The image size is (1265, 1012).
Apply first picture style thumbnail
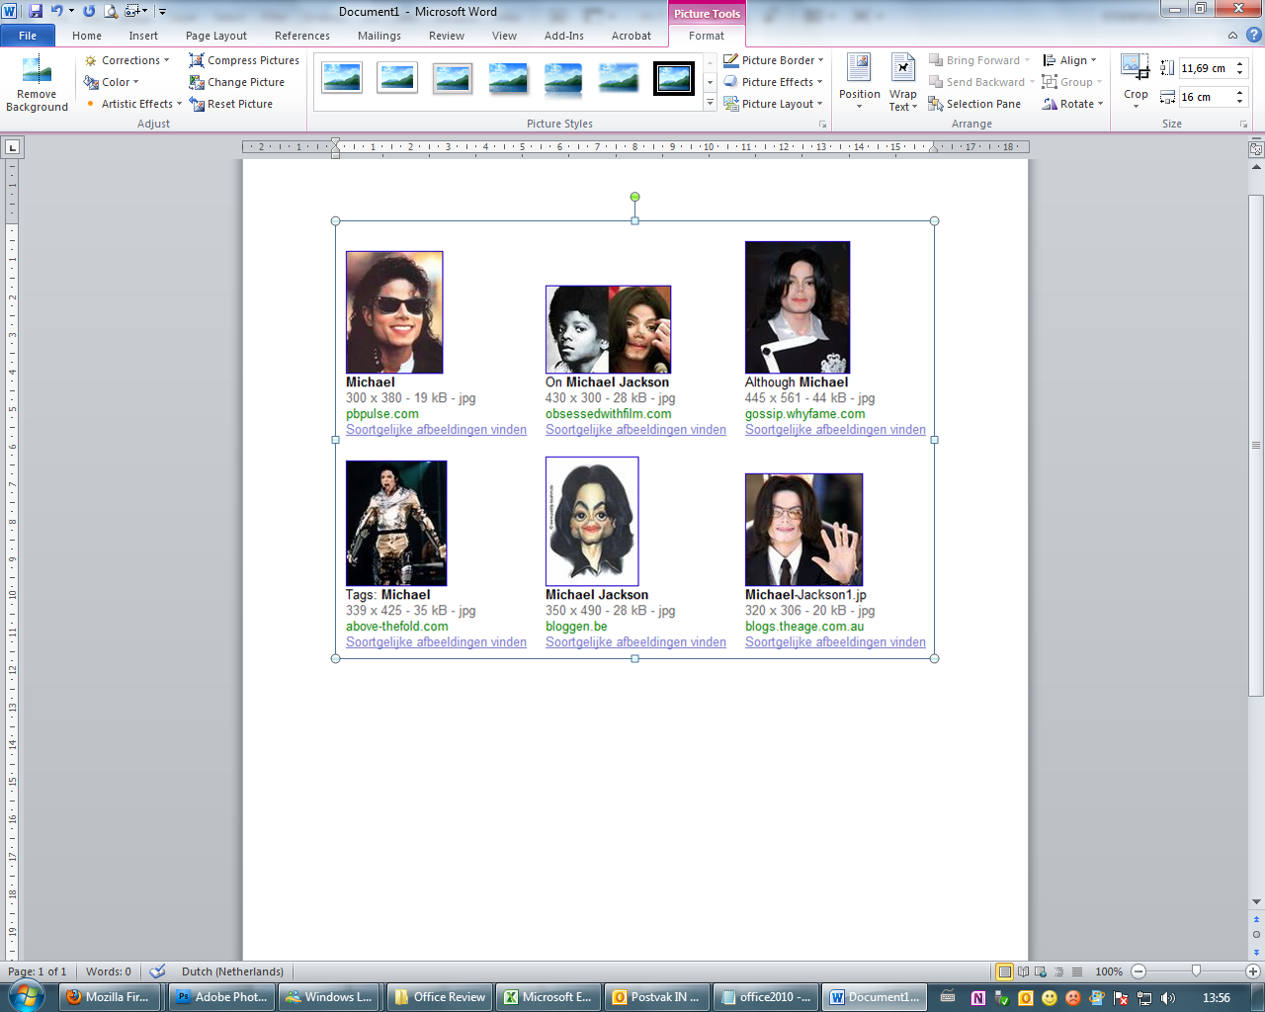click(342, 78)
